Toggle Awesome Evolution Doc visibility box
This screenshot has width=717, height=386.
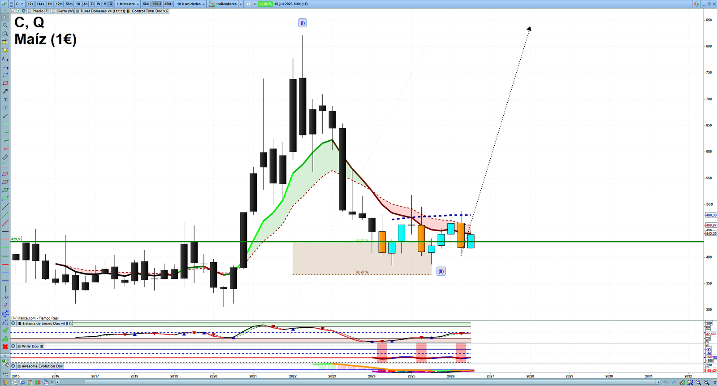tap(19, 366)
